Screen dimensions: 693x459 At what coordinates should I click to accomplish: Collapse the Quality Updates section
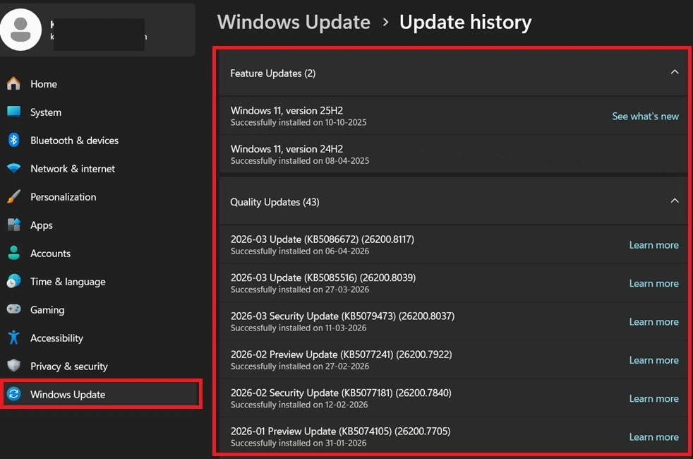point(674,201)
